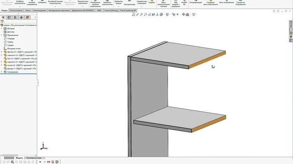Screen dimensions: 293x164
Task: Click Отобразить скрытые компоненты button
Action: tap(95, 3)
